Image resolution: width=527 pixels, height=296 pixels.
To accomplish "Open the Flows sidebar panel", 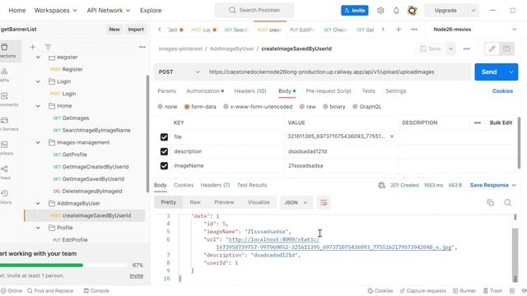I will click(5, 173).
